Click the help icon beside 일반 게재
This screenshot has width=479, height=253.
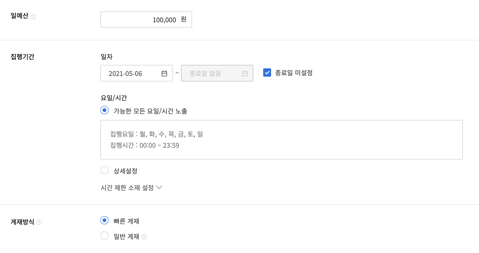pyautogui.click(x=144, y=237)
